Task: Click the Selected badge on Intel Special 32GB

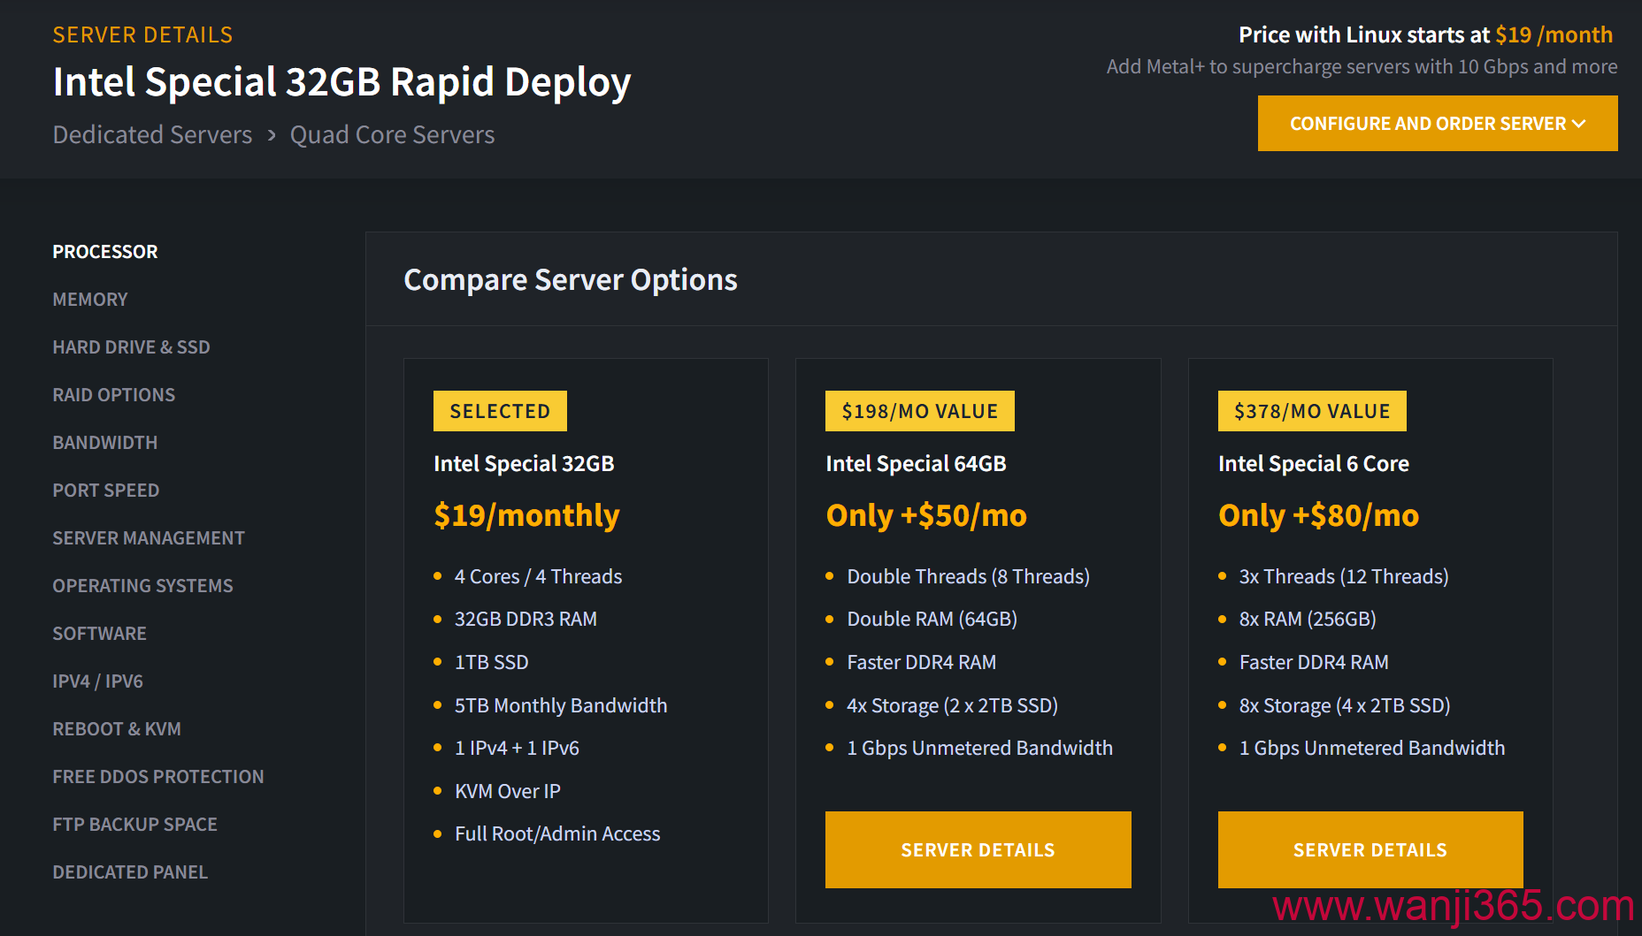Action: [x=500, y=411]
